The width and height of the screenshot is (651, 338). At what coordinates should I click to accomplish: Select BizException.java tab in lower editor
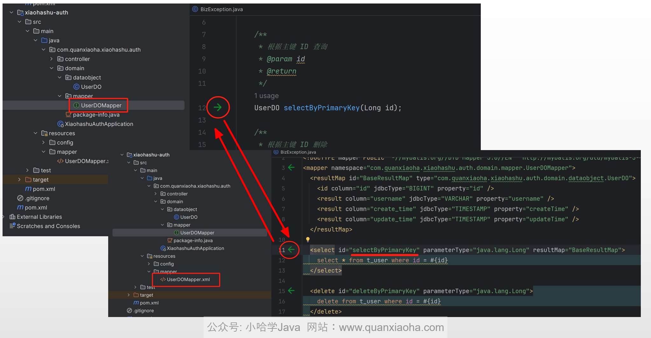point(298,152)
